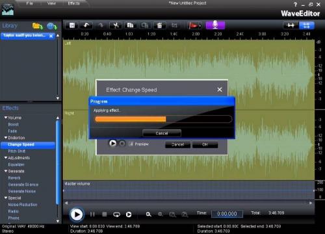
Task: Click the zoom in magnifier icon
Action: point(148,214)
